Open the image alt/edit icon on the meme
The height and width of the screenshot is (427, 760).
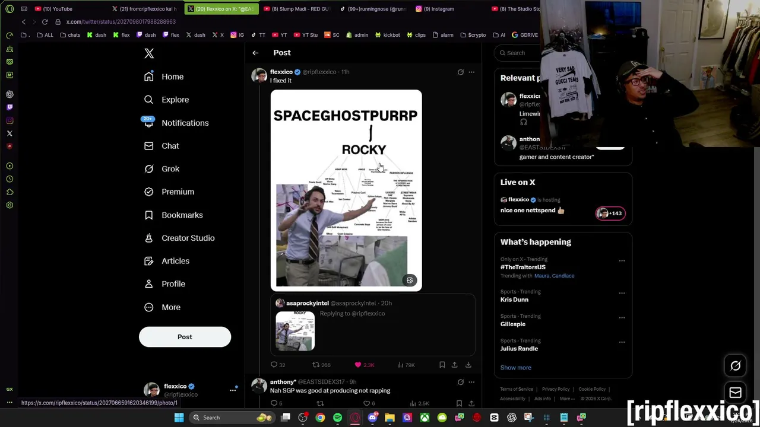(x=410, y=281)
